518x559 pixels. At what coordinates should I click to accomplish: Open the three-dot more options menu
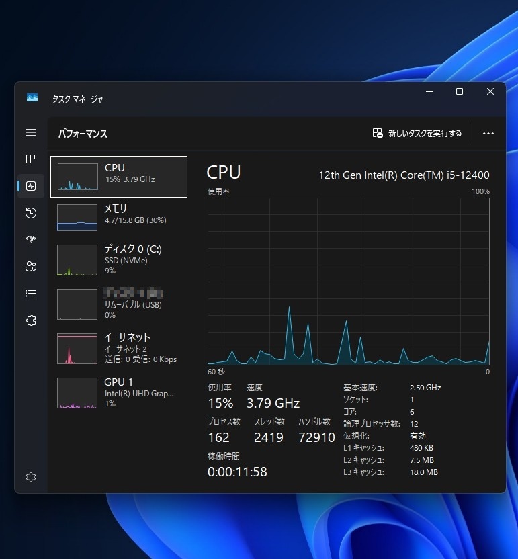488,134
